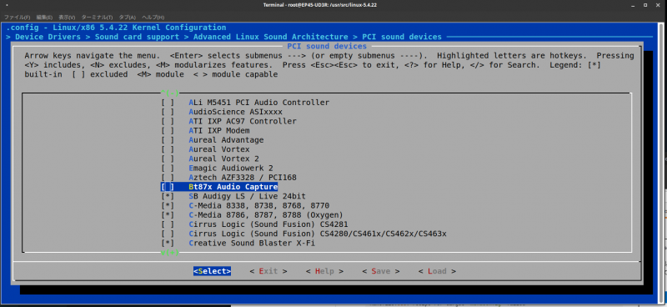
Task: Toggle the Bt87x Audio Capture checkbox
Action: [x=168, y=187]
